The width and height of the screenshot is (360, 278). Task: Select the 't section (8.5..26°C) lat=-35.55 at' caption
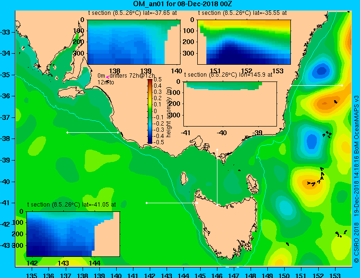click(242, 13)
